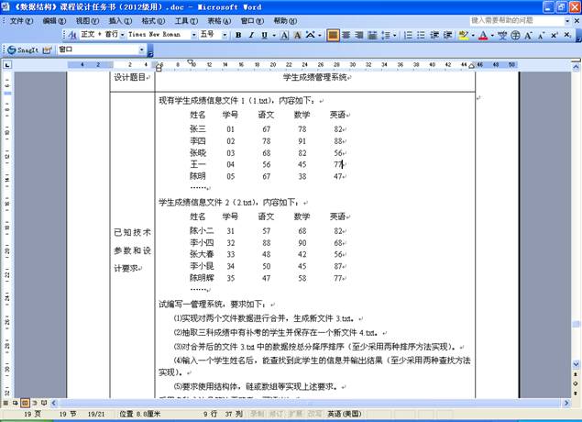The height and width of the screenshot is (422, 582).
Task: Center the text with the center align icon
Action: (346, 35)
